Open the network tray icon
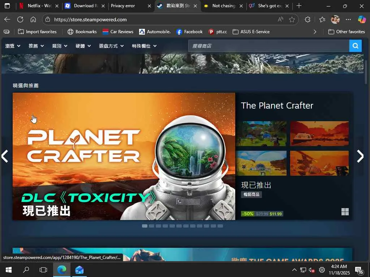 (303, 270)
